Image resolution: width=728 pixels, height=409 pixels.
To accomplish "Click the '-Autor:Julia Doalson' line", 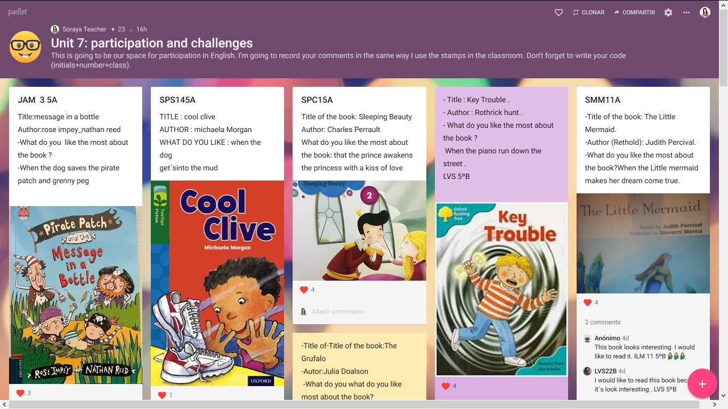I will (x=335, y=371).
